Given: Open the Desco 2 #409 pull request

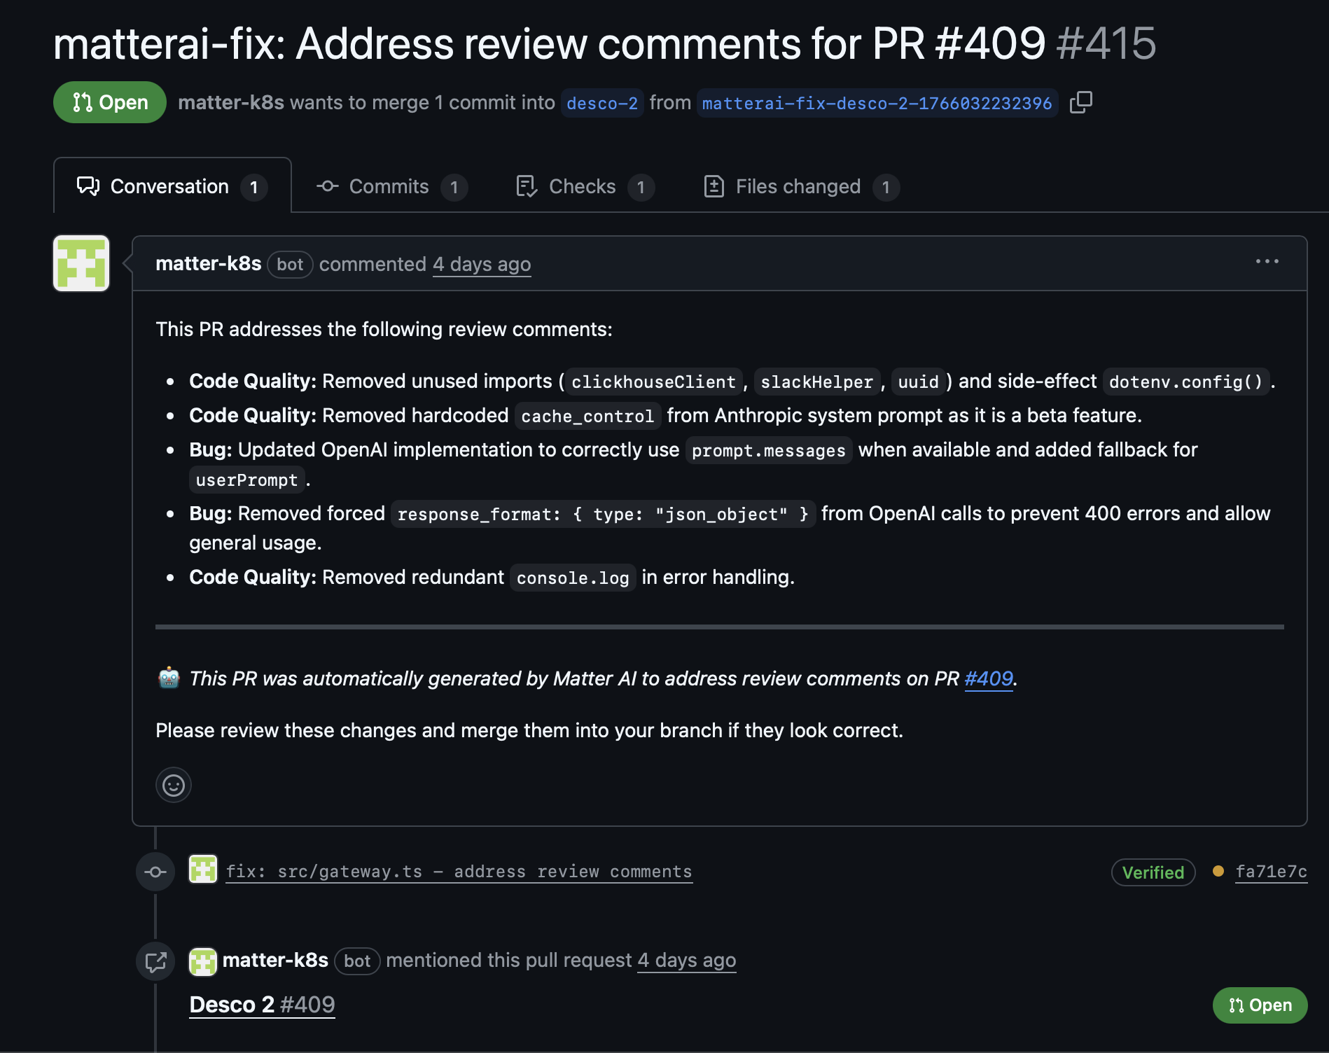Looking at the screenshot, I should (x=262, y=1005).
